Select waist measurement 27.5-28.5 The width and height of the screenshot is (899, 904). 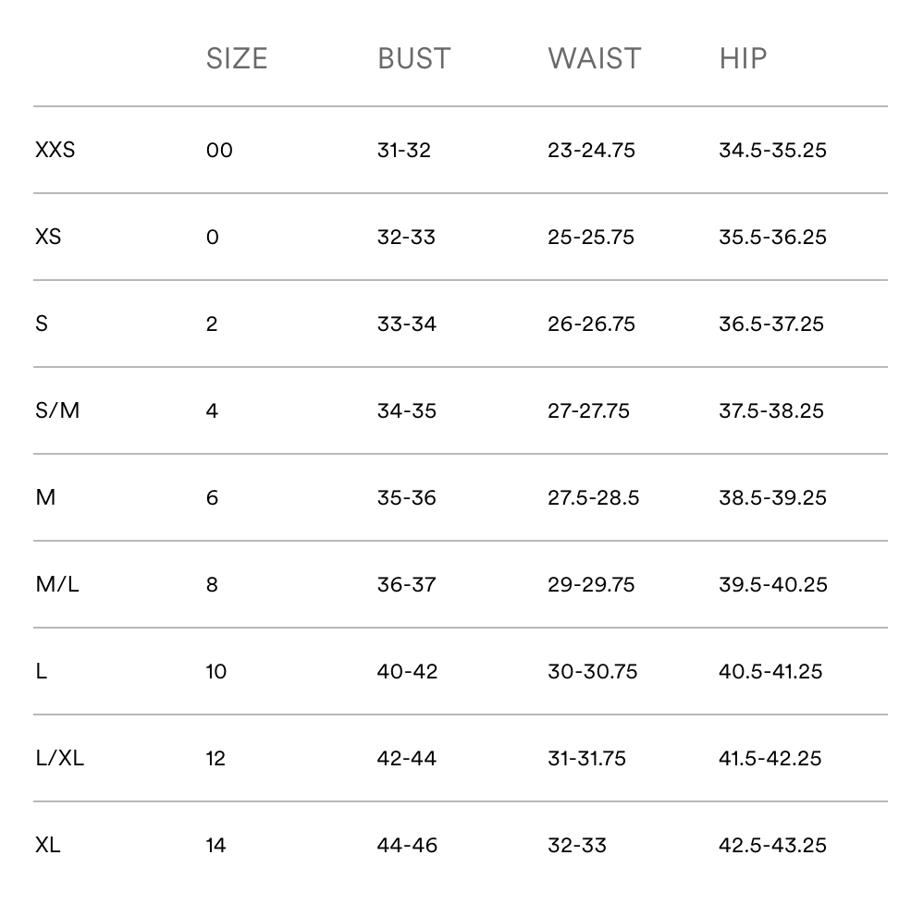point(593,497)
